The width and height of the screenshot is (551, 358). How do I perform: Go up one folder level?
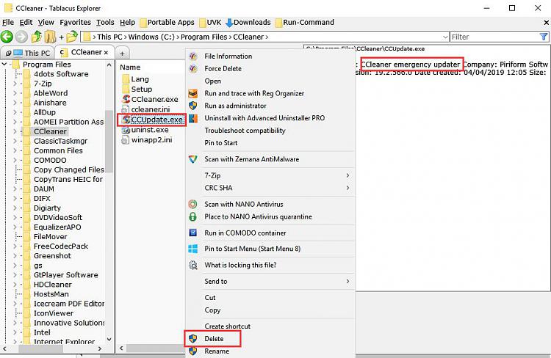coord(37,37)
